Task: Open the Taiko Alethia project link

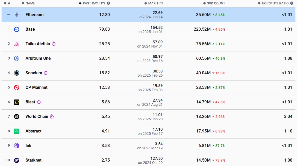Action: 38,44
